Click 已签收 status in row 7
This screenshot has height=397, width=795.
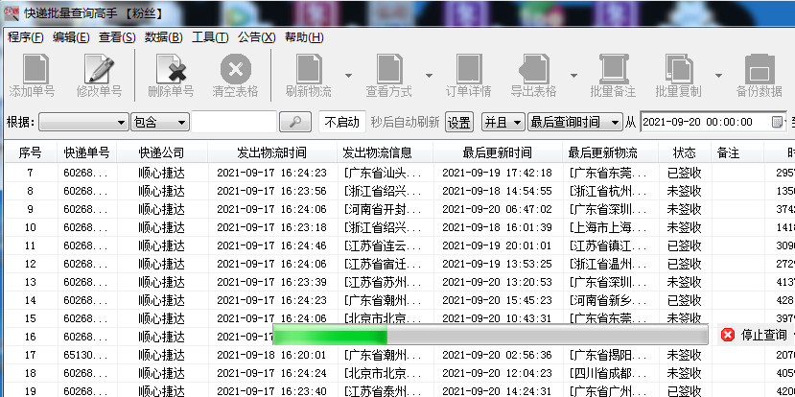tap(684, 173)
